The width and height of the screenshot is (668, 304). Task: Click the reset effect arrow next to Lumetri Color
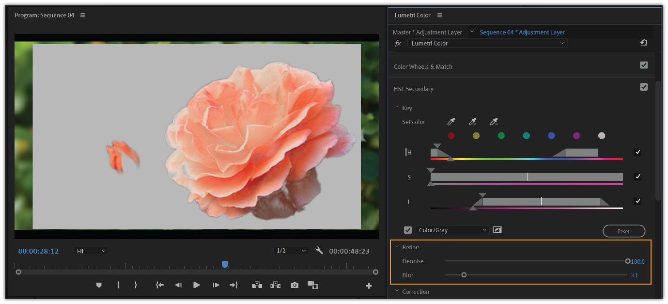tap(643, 43)
